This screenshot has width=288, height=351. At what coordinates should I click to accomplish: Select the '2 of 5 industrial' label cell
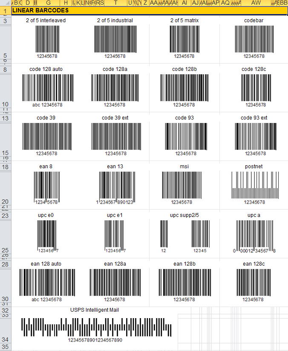coord(115,20)
